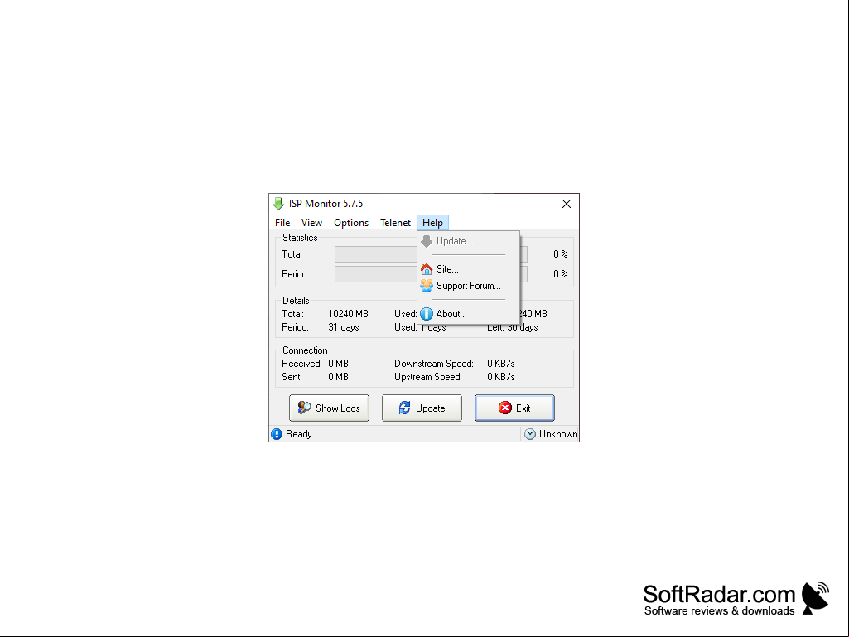Viewport: 849px width, 637px height.
Task: Open the View menu
Action: pyautogui.click(x=311, y=223)
